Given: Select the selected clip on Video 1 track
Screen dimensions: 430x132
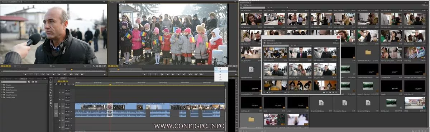Looking at the screenshot, I should pos(110,106).
